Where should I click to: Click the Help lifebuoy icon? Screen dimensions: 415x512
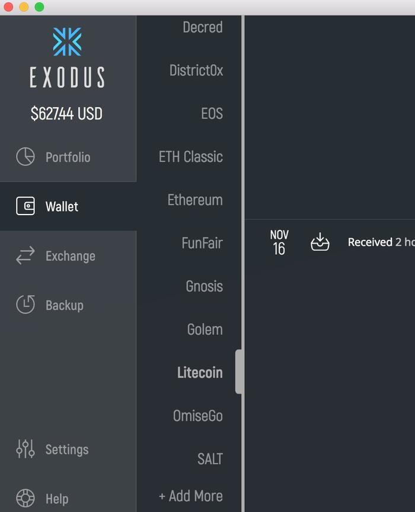pyautogui.click(x=25, y=498)
